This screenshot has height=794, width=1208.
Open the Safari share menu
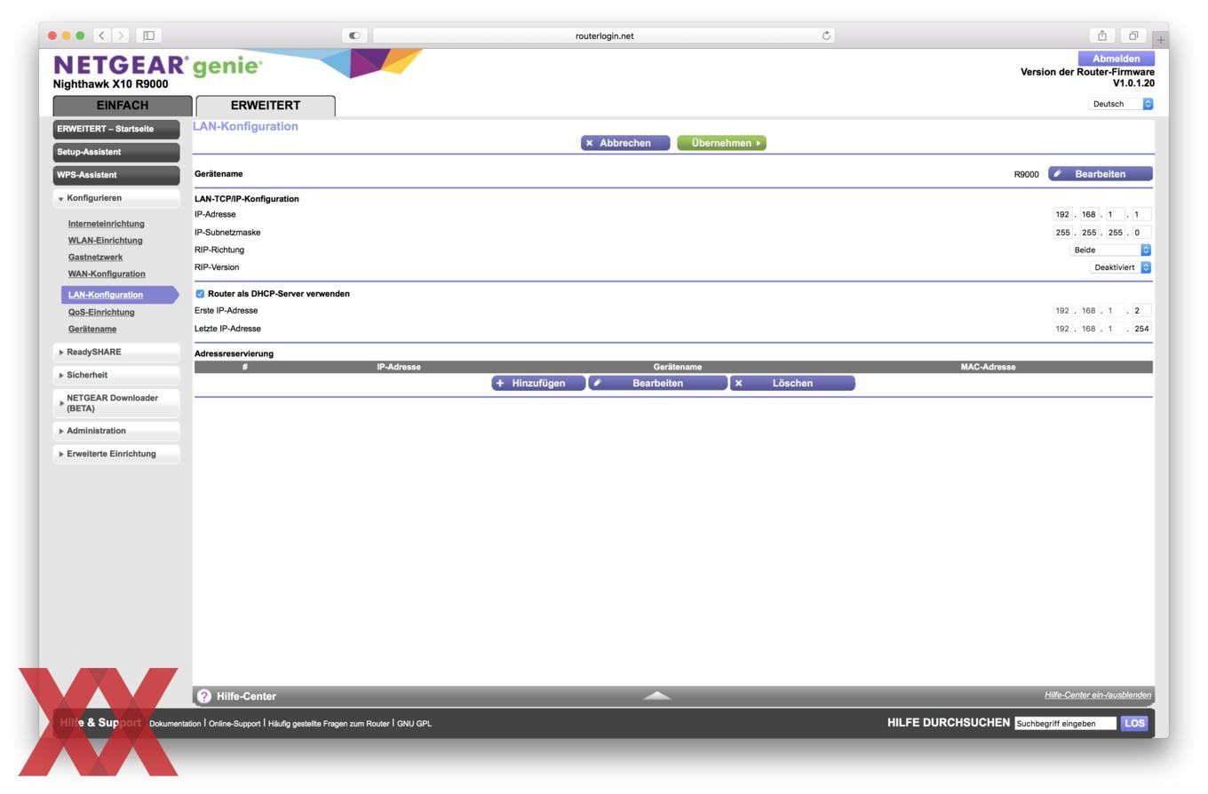tap(1101, 36)
